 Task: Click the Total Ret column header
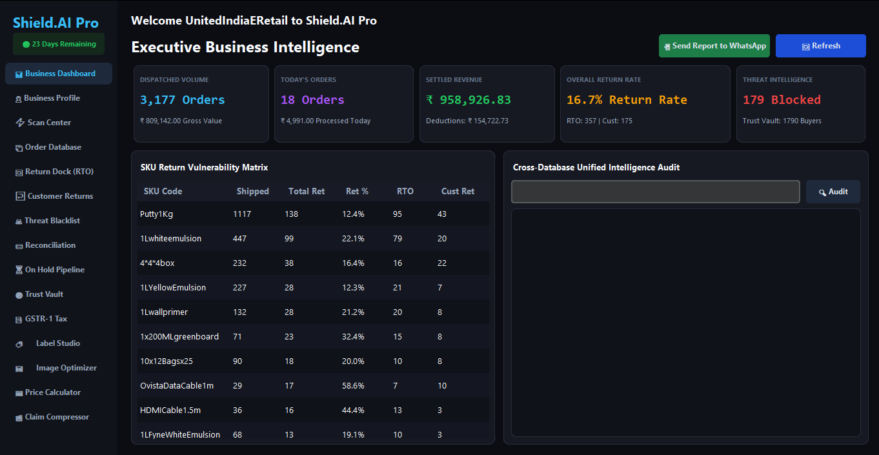[307, 191]
